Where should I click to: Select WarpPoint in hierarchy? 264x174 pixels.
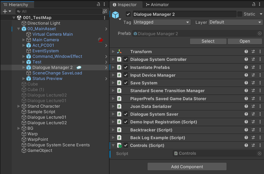(x=38, y=139)
